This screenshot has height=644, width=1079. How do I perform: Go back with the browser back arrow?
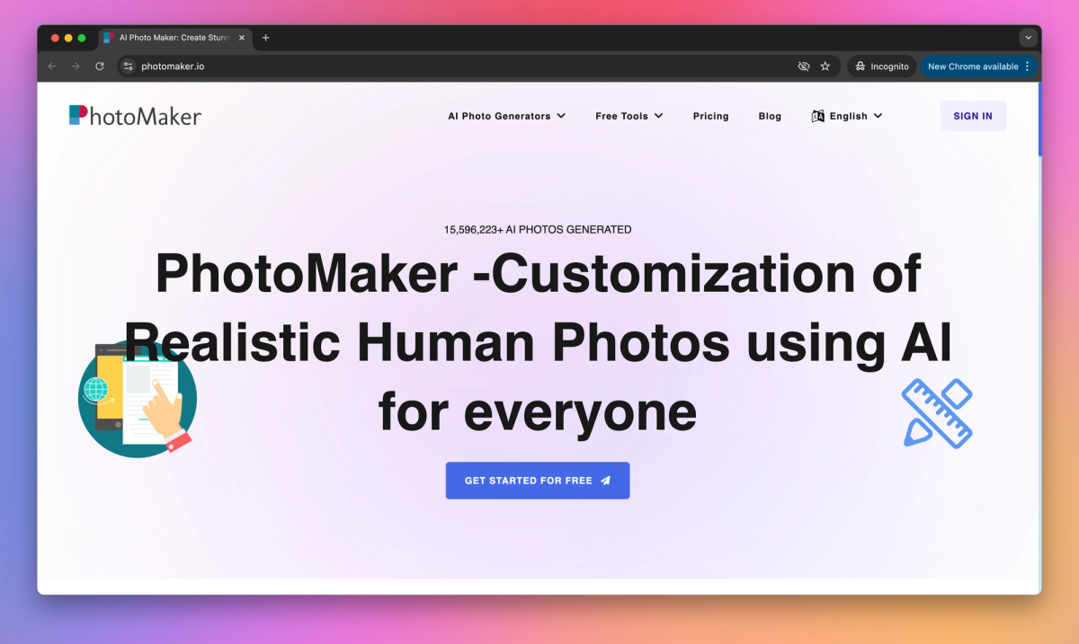[52, 66]
